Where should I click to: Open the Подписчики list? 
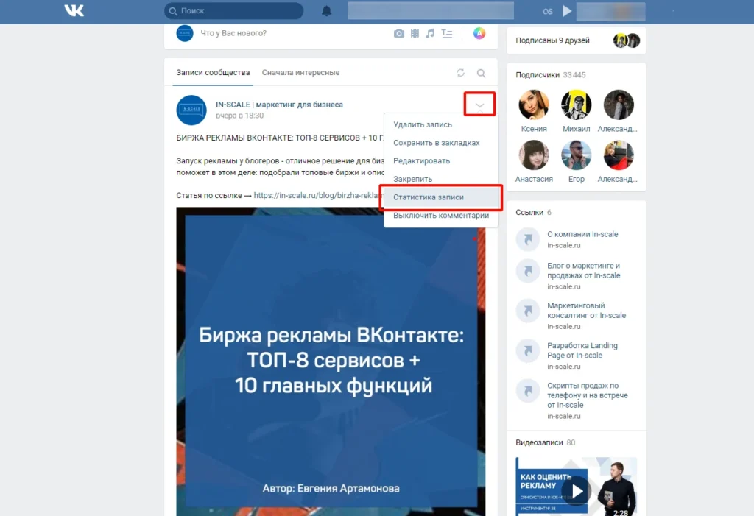tap(550, 75)
